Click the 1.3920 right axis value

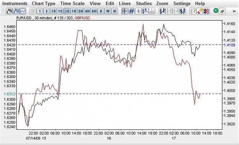point(229,124)
